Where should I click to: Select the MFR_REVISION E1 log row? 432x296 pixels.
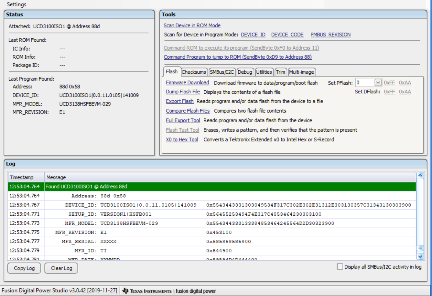(212, 232)
